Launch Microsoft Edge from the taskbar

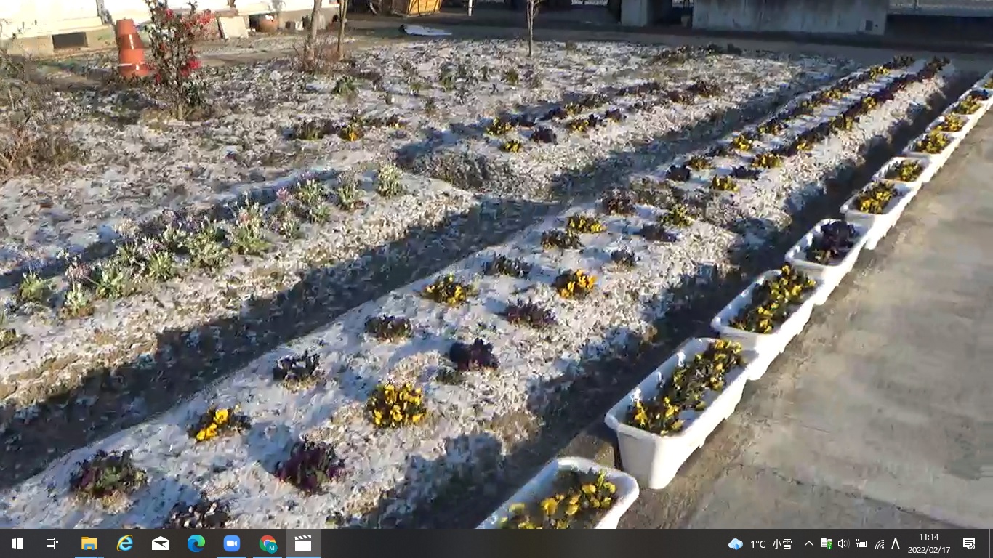point(196,543)
